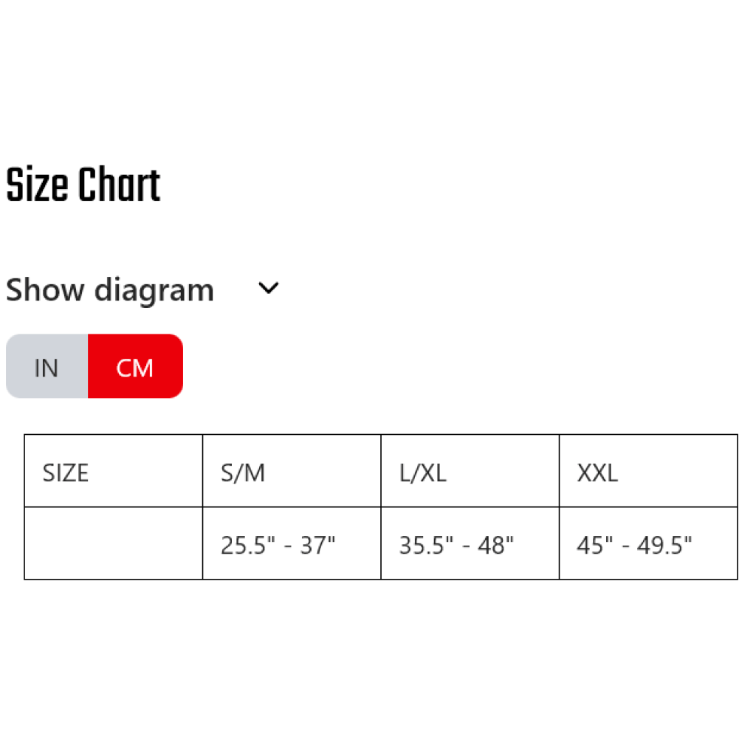Switch measurement units to CM

point(136,367)
